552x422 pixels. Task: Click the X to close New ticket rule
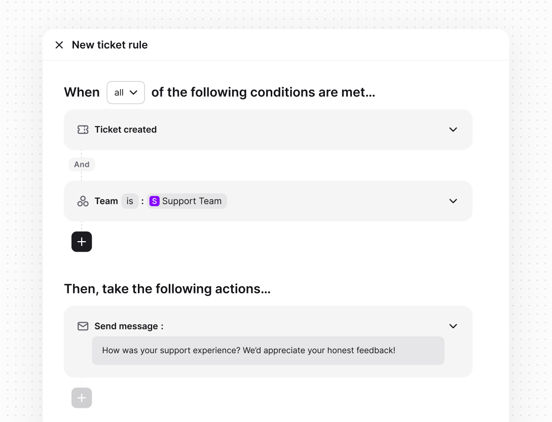pyautogui.click(x=59, y=45)
